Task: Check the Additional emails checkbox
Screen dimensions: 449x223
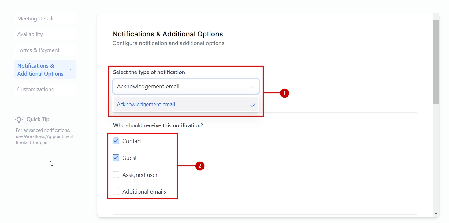Action: tap(116, 191)
